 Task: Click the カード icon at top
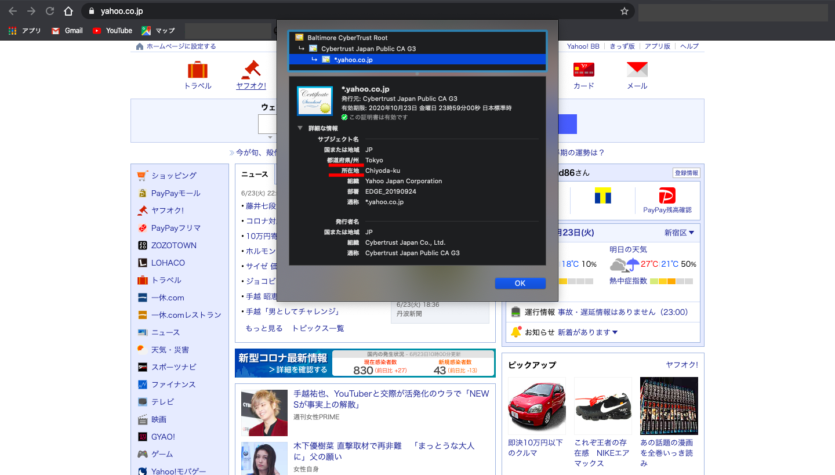click(x=584, y=70)
